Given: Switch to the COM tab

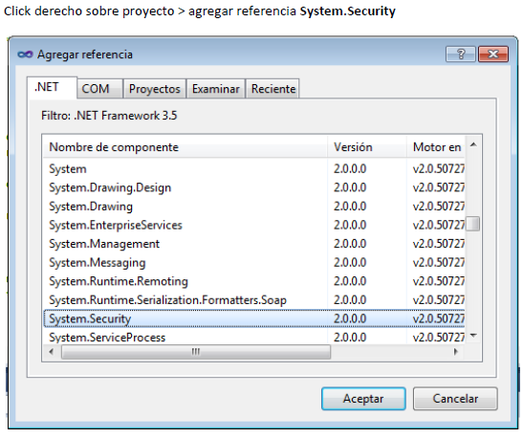Looking at the screenshot, I should [99, 89].
